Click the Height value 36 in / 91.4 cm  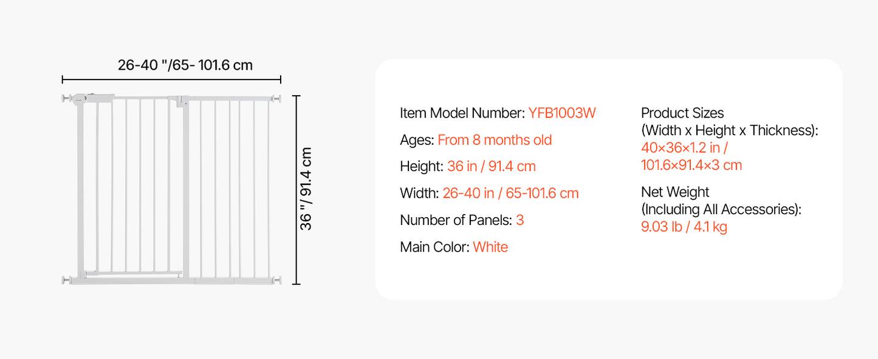tap(491, 166)
